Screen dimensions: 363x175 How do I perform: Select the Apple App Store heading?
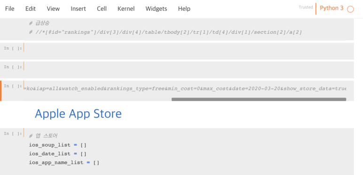[78, 114]
